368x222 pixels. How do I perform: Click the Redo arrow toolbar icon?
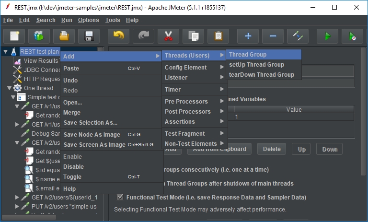pos(143,36)
